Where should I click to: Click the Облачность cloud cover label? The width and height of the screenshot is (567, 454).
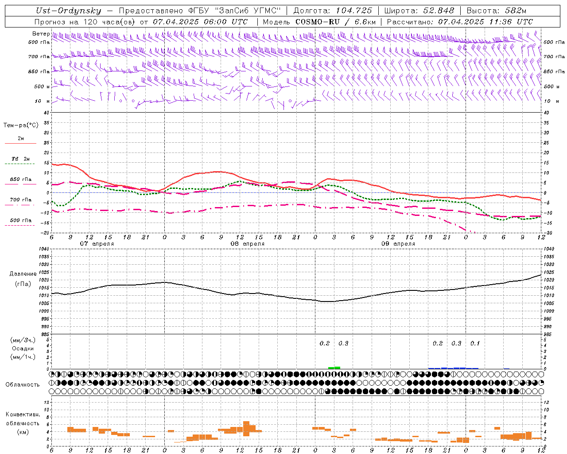23,385
